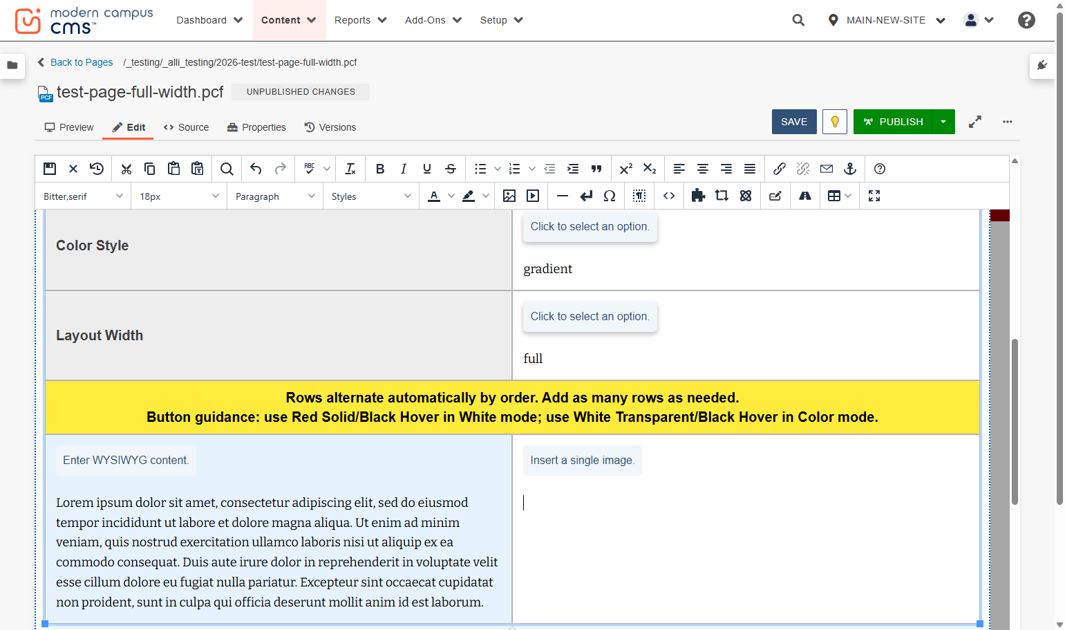Expand the Publish options arrow
Image resolution: width=1065 pixels, height=630 pixels.
point(943,122)
